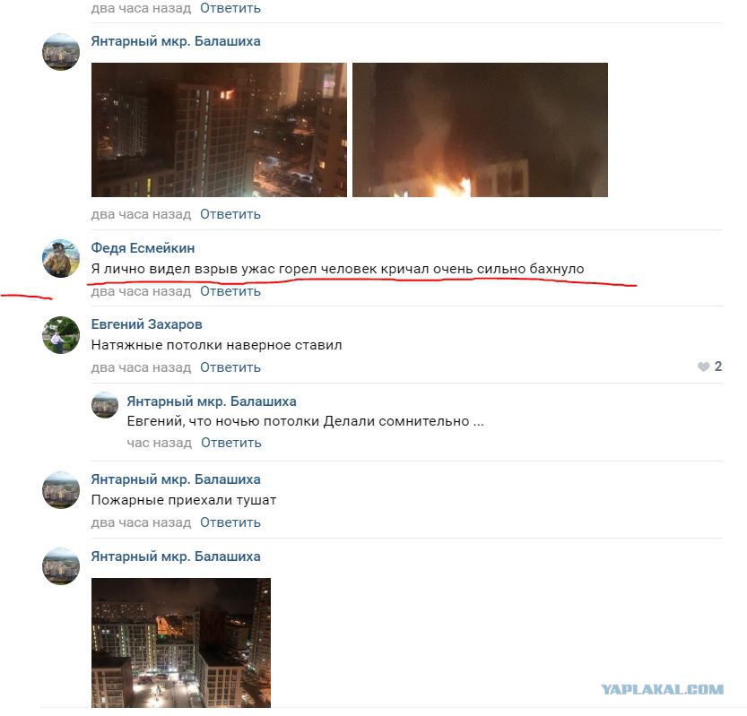This screenshot has width=747, height=716.
Task: Open Федя Есмейкин's avatar
Action: (61, 258)
